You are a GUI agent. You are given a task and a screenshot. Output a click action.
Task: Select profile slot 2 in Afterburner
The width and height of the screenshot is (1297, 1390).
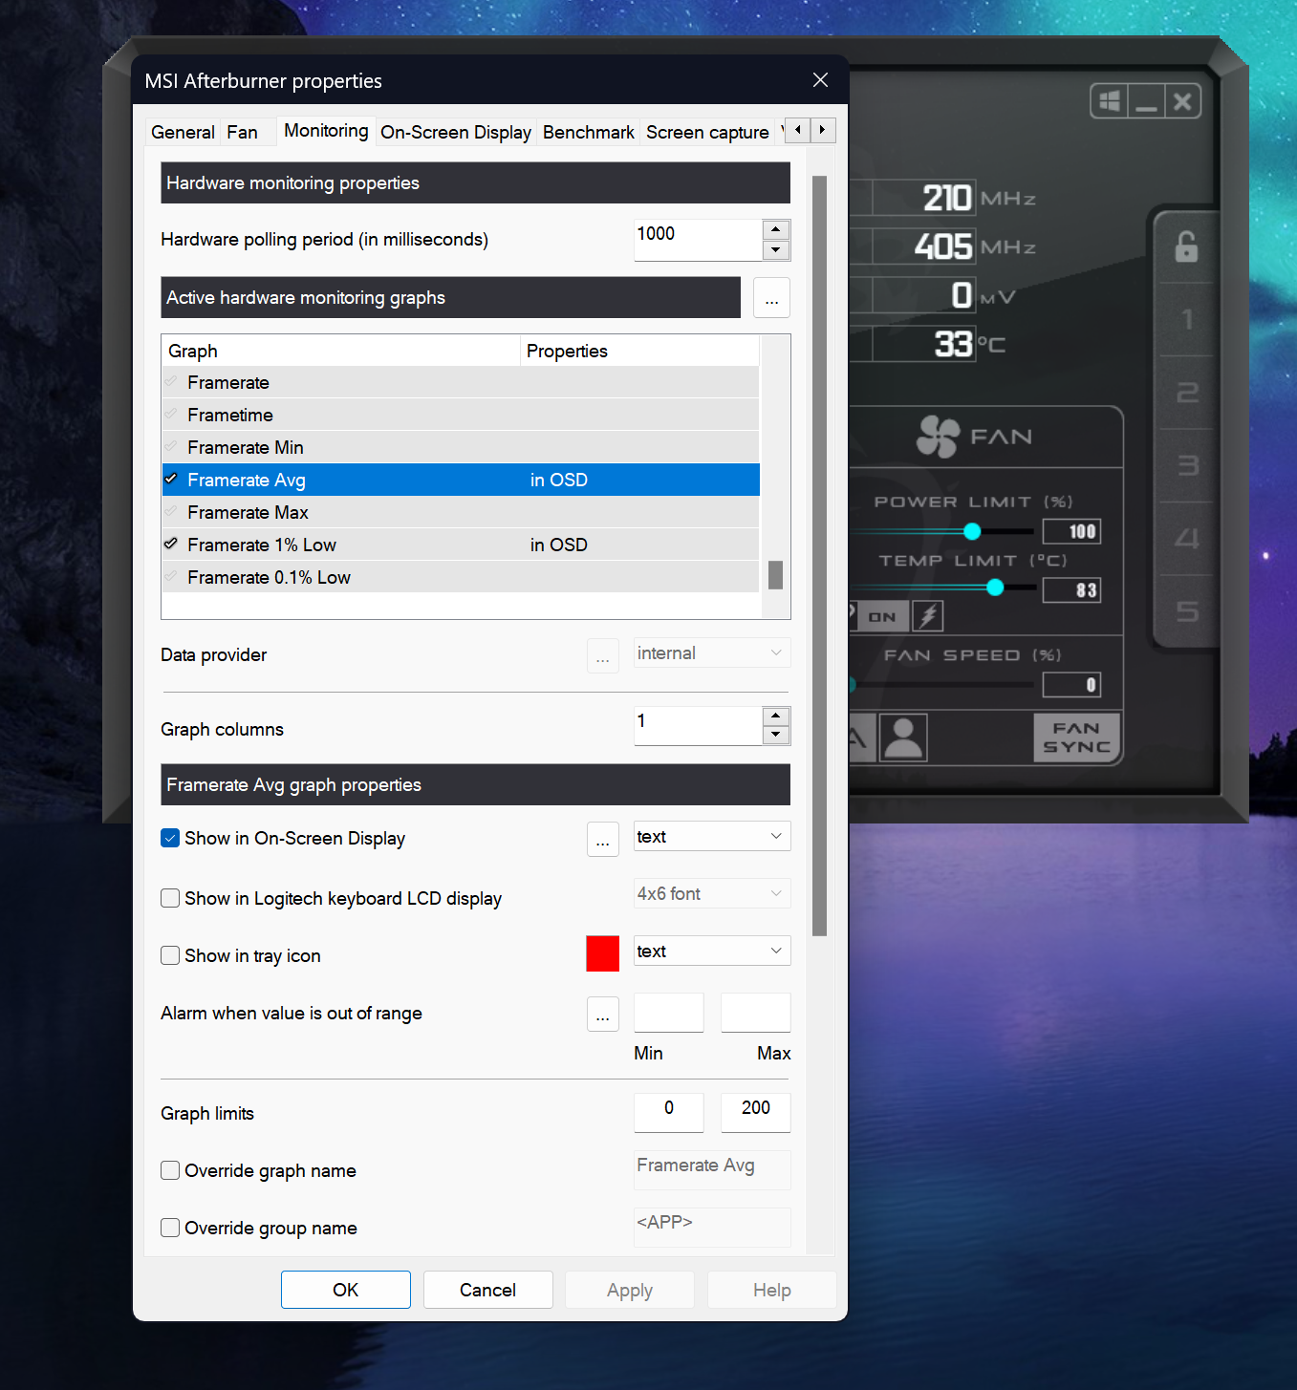click(x=1187, y=393)
